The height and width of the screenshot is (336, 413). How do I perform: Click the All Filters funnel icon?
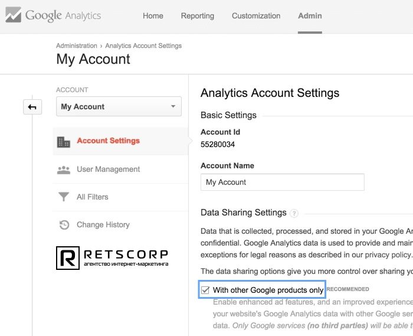point(64,197)
